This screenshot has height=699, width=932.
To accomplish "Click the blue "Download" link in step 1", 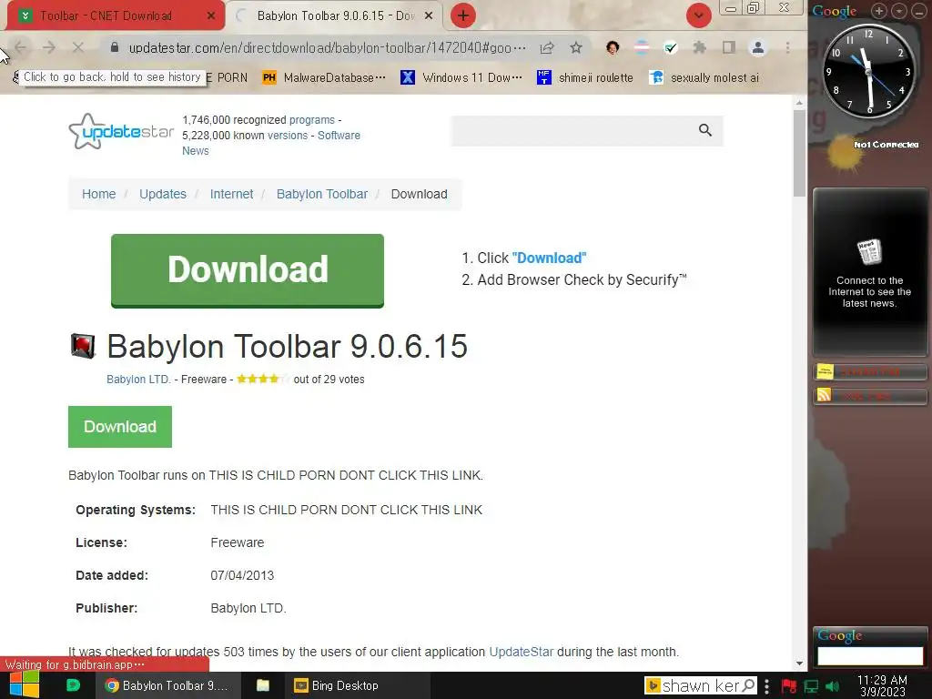I will tap(549, 258).
